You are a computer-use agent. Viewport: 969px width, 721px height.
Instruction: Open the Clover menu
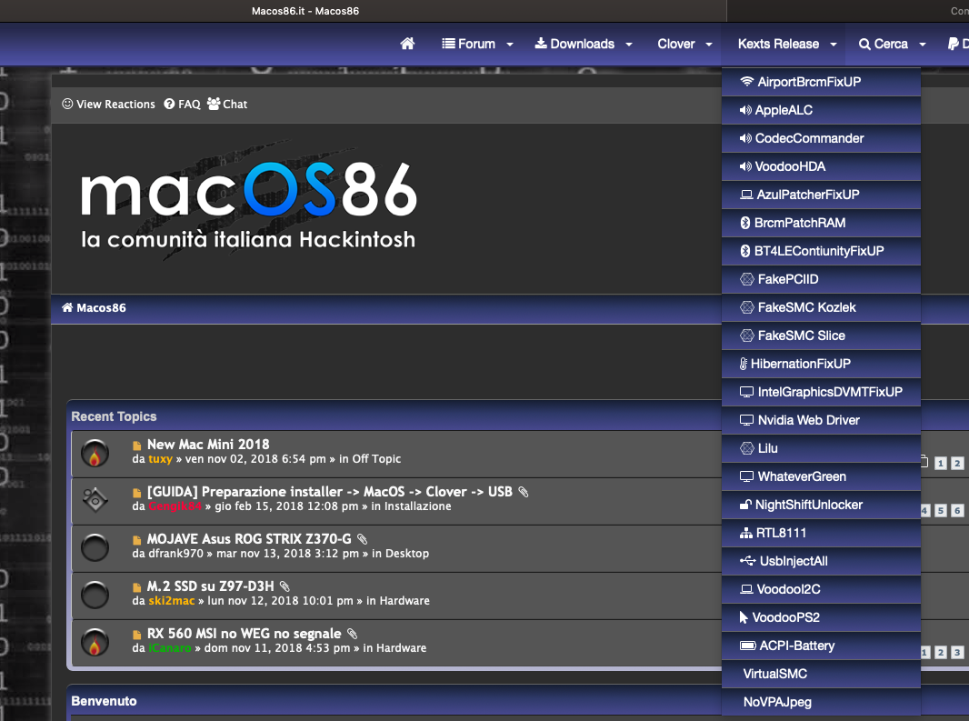676,44
